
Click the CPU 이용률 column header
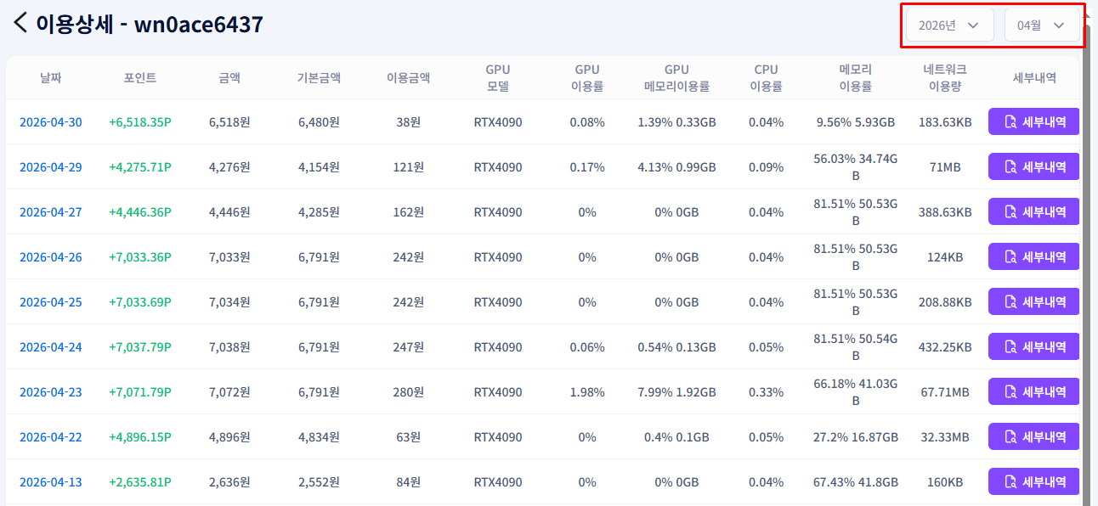pos(767,78)
